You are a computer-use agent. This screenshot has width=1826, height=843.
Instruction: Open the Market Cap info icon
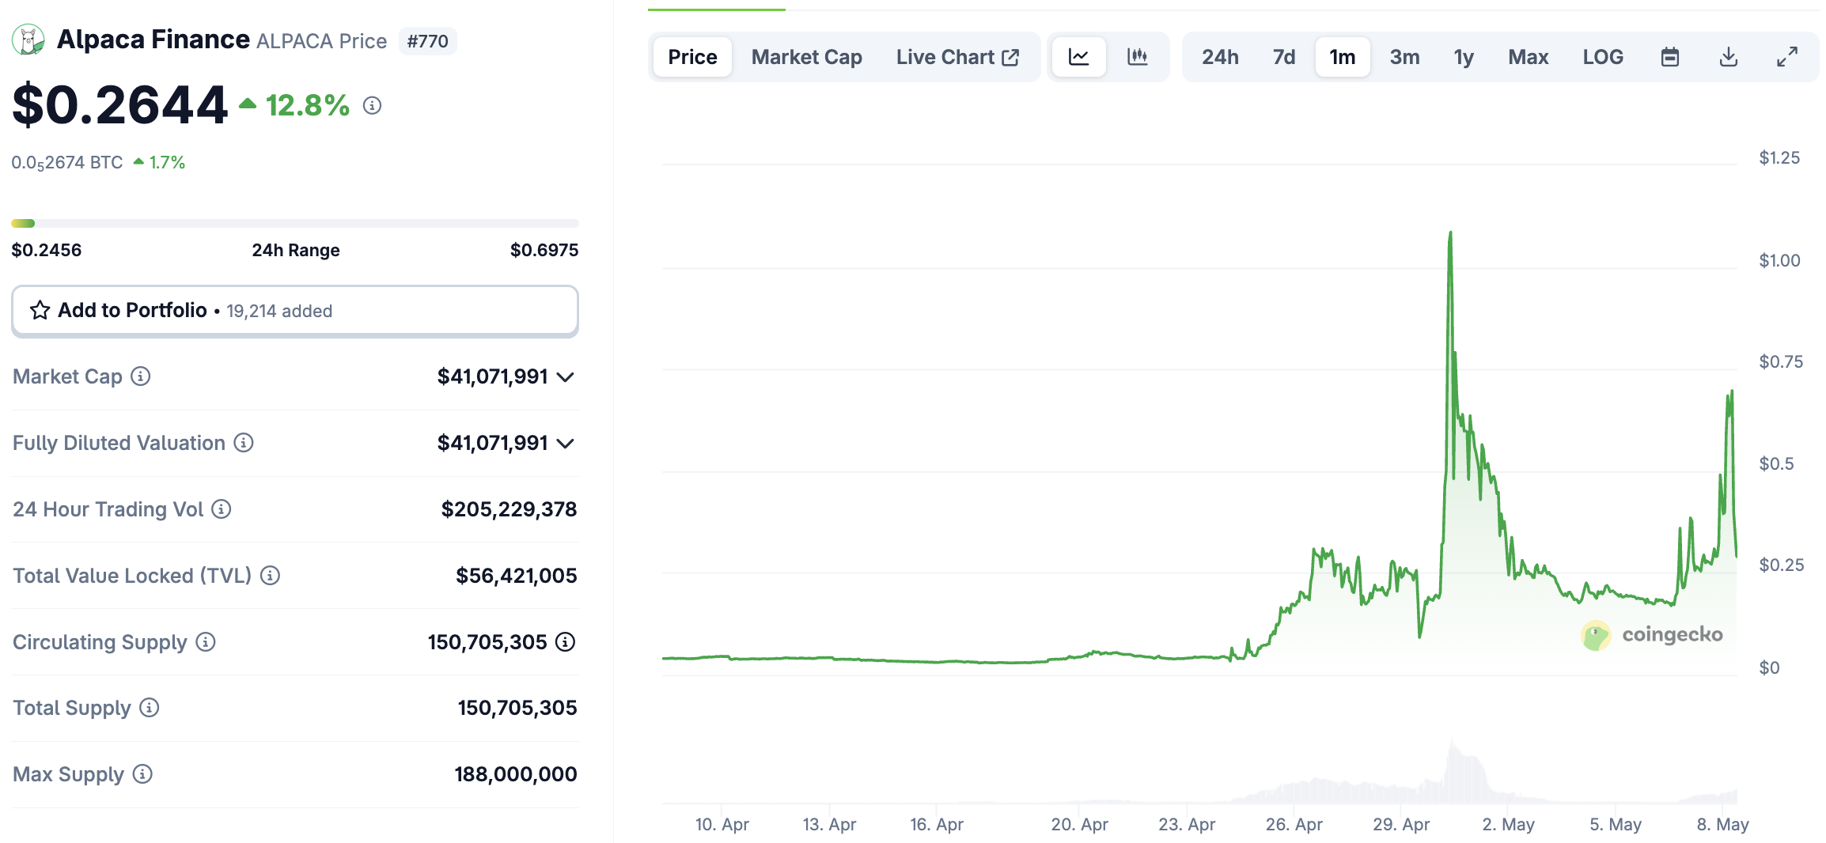click(140, 376)
